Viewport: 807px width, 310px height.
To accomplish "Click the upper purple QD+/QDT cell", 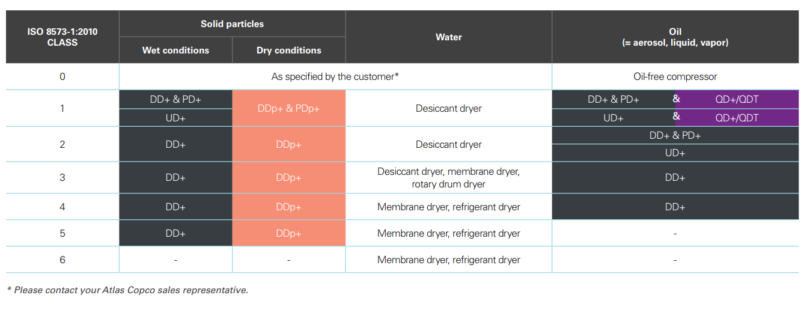I will click(737, 100).
